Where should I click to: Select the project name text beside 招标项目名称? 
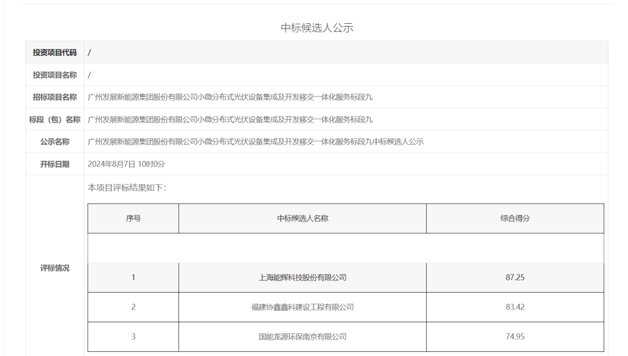[x=230, y=97]
